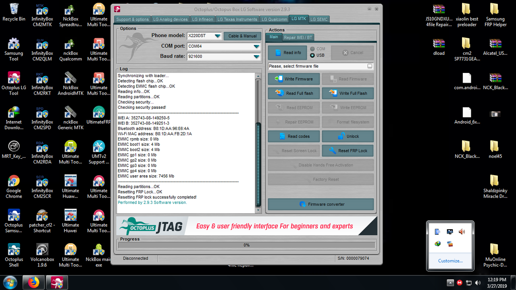Select the dload archive on desktop
The width and height of the screenshot is (516, 290).
pyautogui.click(x=439, y=47)
